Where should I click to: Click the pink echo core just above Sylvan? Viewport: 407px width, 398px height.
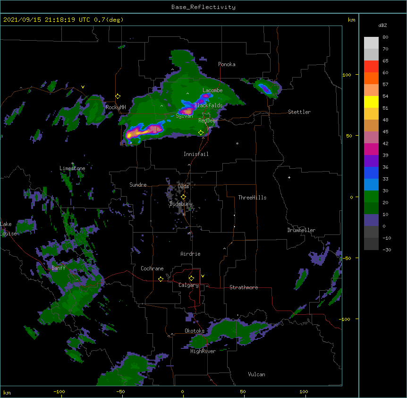pyautogui.click(x=187, y=111)
